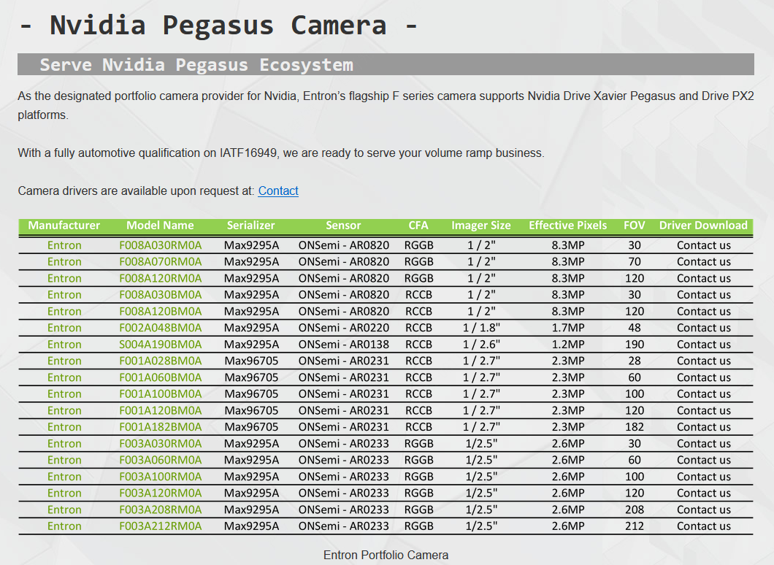Click Contact us in the F003A208RM0A row
This screenshot has height=565, width=774.
(703, 510)
